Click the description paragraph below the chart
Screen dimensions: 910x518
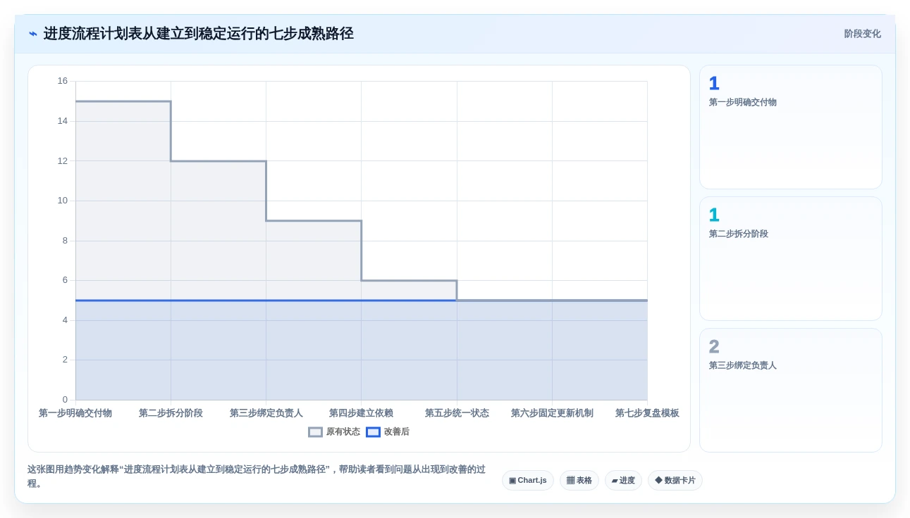(x=257, y=476)
